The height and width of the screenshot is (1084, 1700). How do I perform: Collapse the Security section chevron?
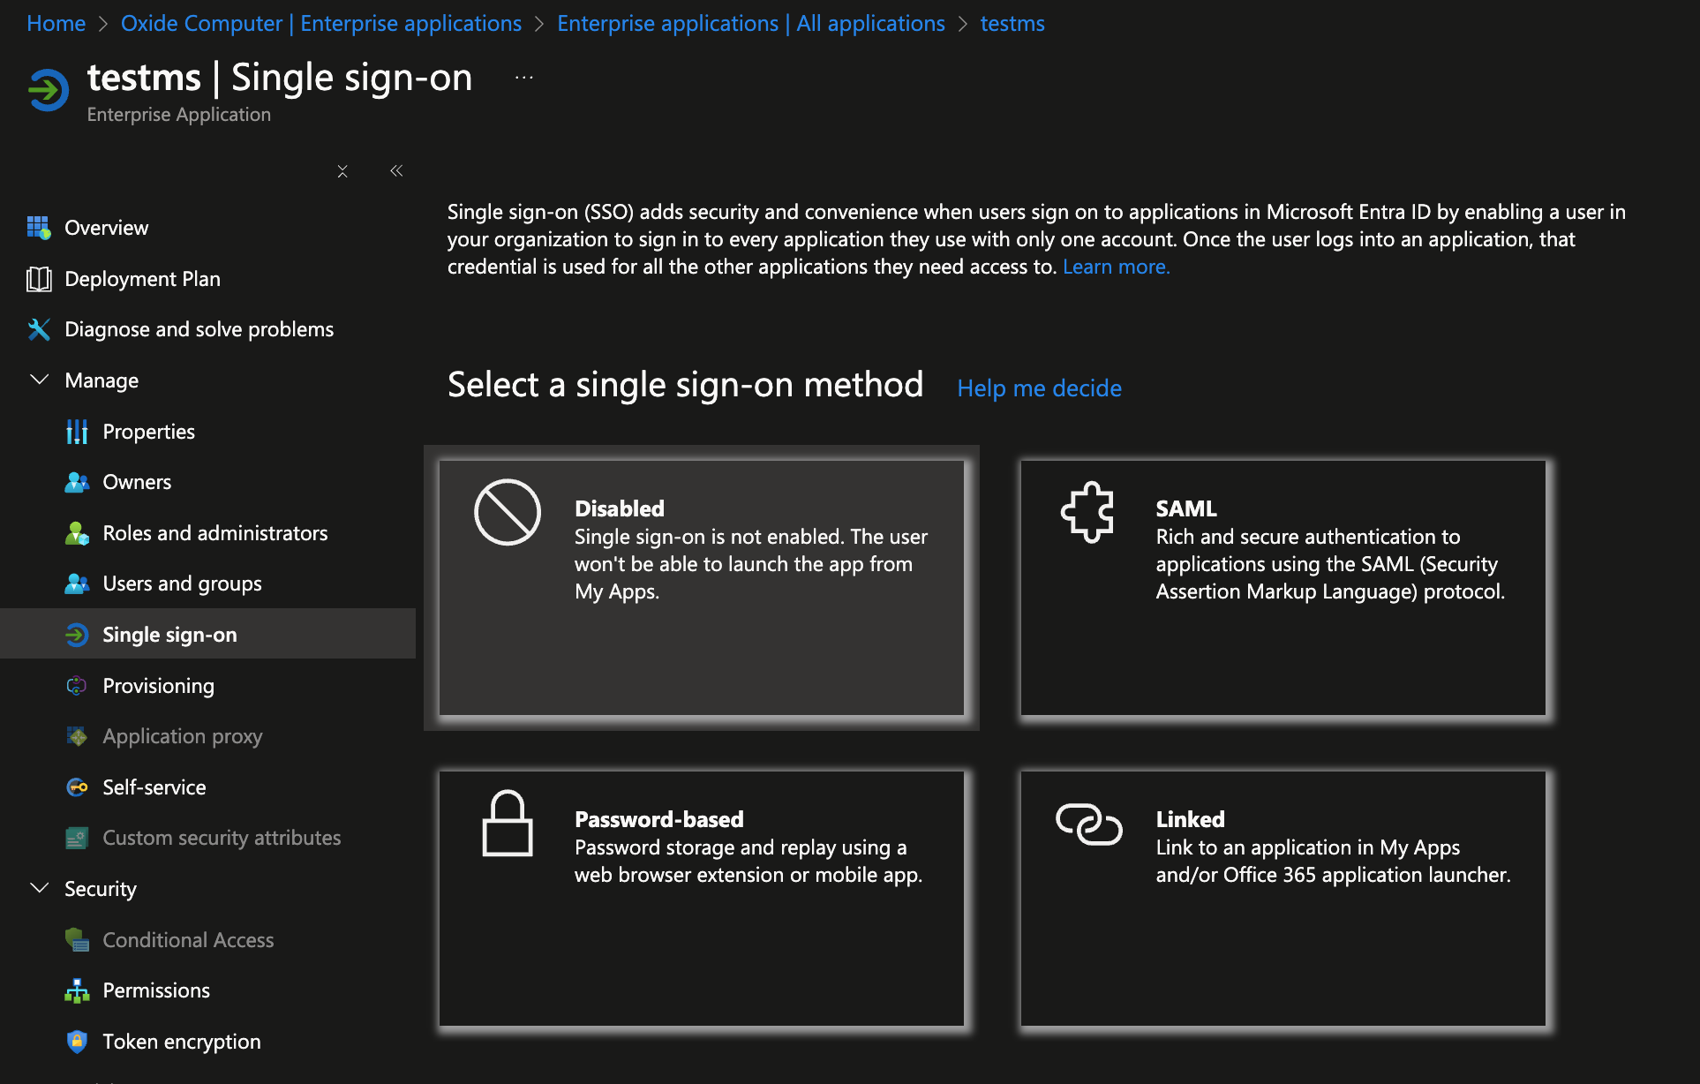(39, 888)
